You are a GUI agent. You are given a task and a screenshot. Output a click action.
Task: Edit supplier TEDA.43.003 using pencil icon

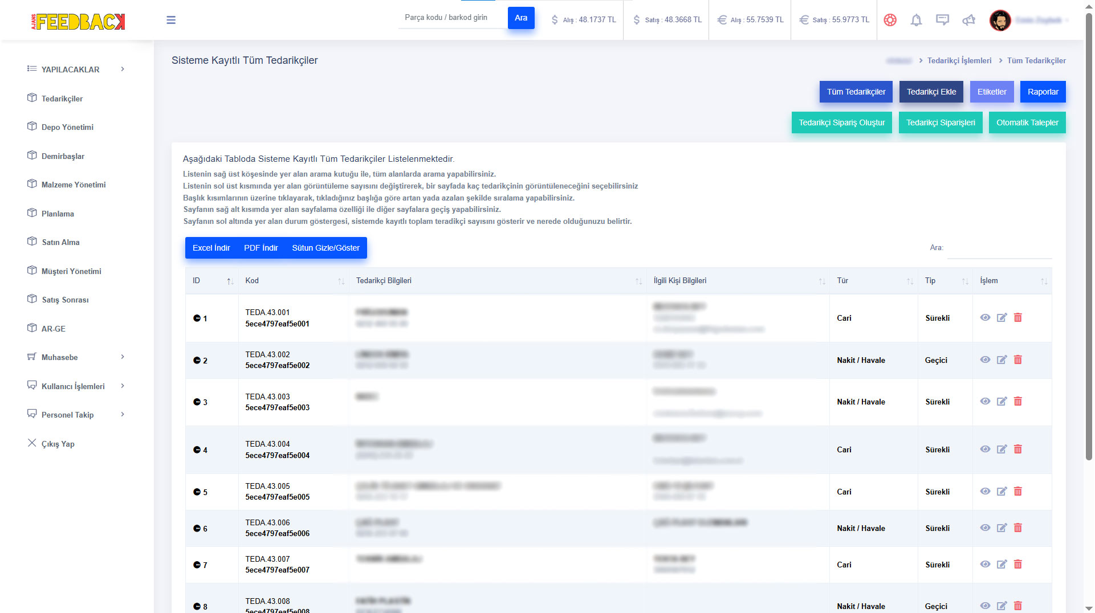click(1002, 402)
